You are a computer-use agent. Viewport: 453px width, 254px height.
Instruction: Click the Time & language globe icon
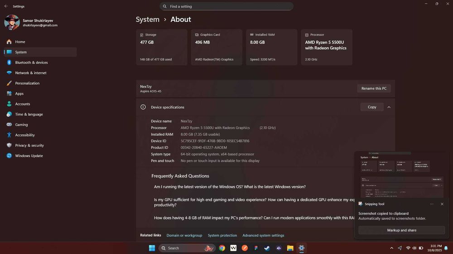9,114
